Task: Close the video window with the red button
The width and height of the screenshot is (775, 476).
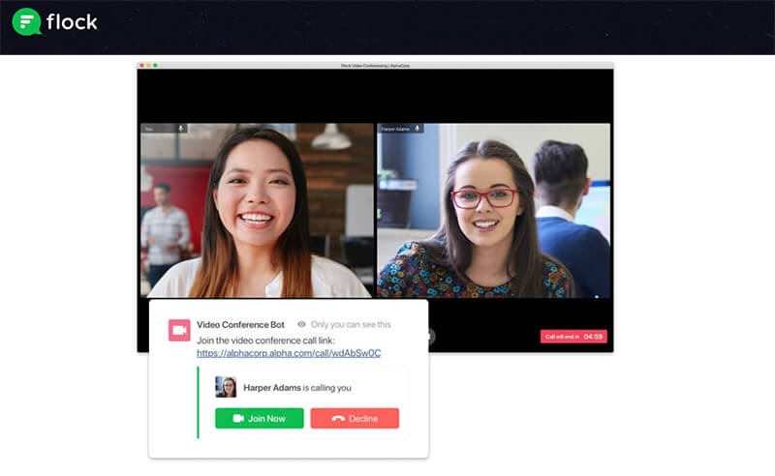Action: (x=141, y=65)
